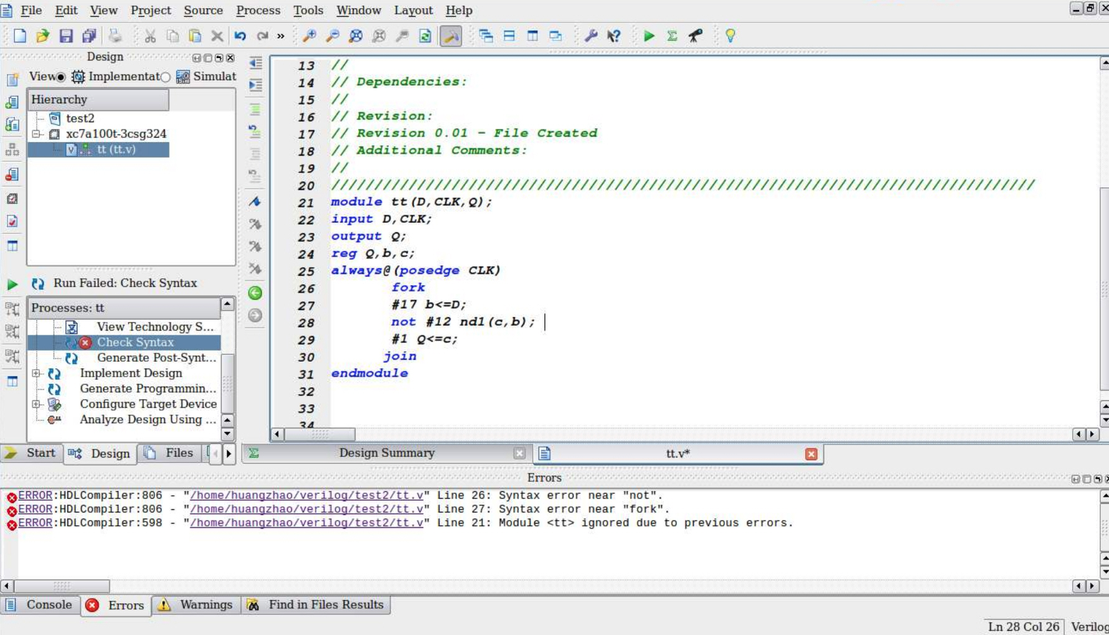Open tt.v link in Line 26 error
The width and height of the screenshot is (1109, 635).
306,496
